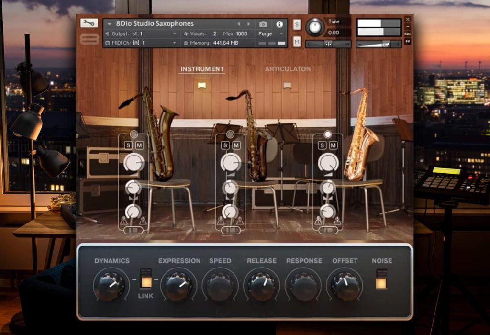Click the header Solo S button
Image resolution: width=490 pixels, height=335 pixels.
coord(297,24)
